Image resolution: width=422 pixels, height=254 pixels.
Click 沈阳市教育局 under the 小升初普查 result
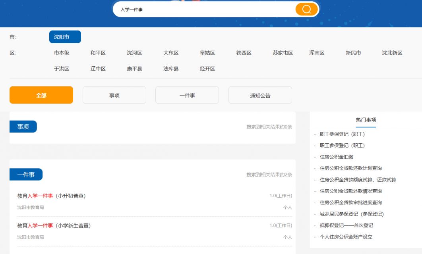(x=31, y=208)
